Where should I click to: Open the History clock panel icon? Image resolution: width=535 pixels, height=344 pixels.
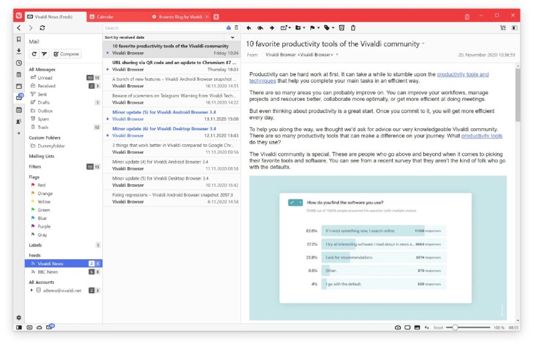pyautogui.click(x=19, y=63)
